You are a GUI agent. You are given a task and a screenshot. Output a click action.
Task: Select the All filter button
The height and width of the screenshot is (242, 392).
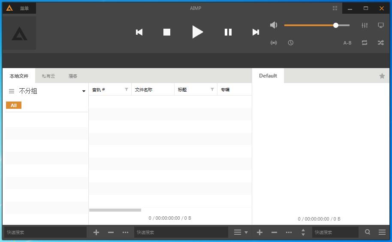pos(14,105)
